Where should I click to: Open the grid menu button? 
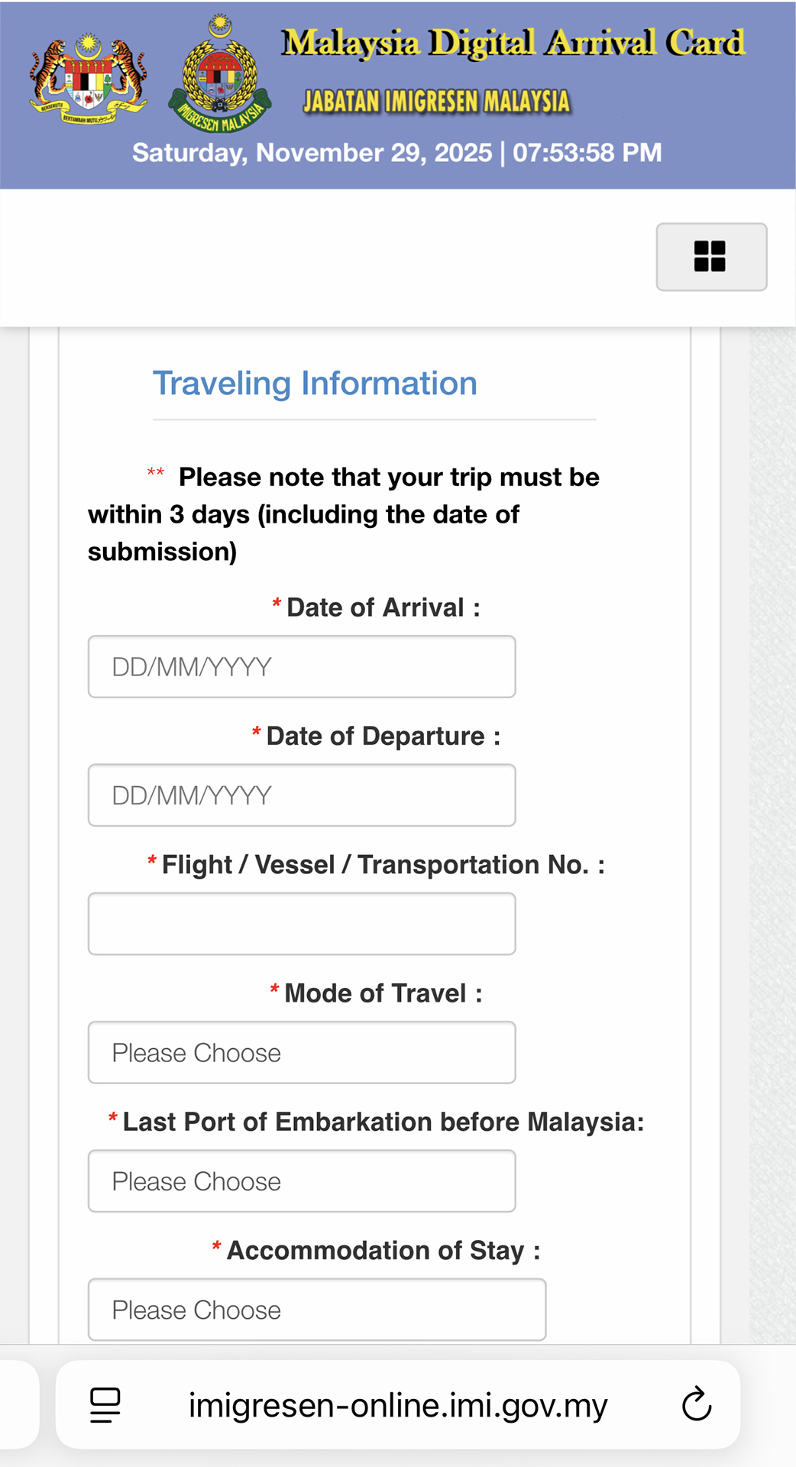pyautogui.click(x=711, y=257)
